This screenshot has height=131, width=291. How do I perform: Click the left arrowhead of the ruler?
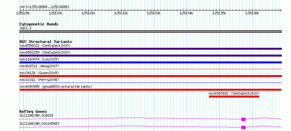[x=20, y=10]
